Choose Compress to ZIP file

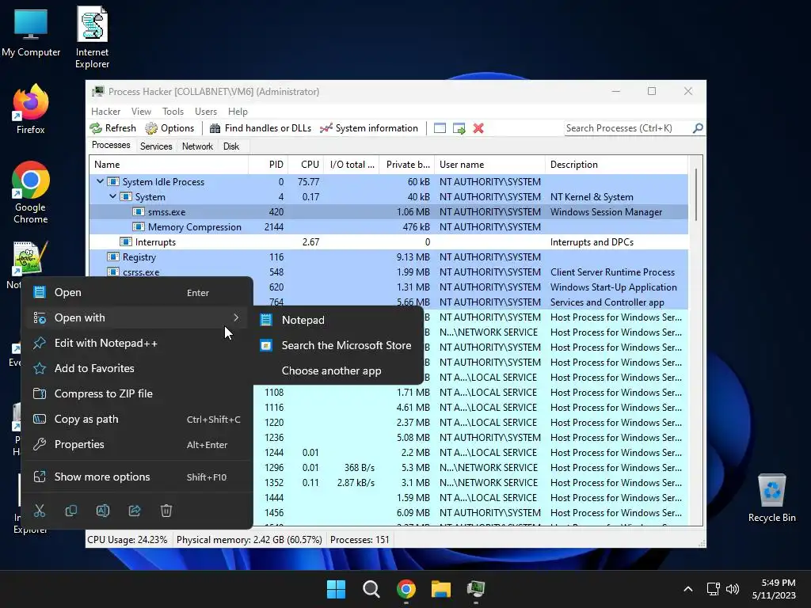pyautogui.click(x=139, y=393)
